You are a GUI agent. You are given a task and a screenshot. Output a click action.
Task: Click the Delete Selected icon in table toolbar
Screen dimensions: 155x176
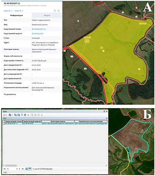(28, 115)
